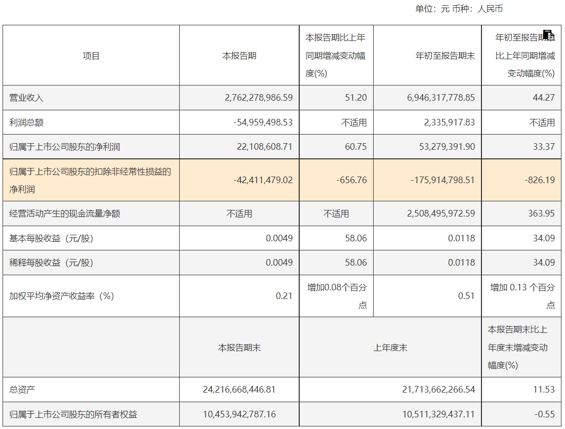This screenshot has width=565, height=429.
Task: Click the copy table icon at top right
Action: (x=548, y=35)
